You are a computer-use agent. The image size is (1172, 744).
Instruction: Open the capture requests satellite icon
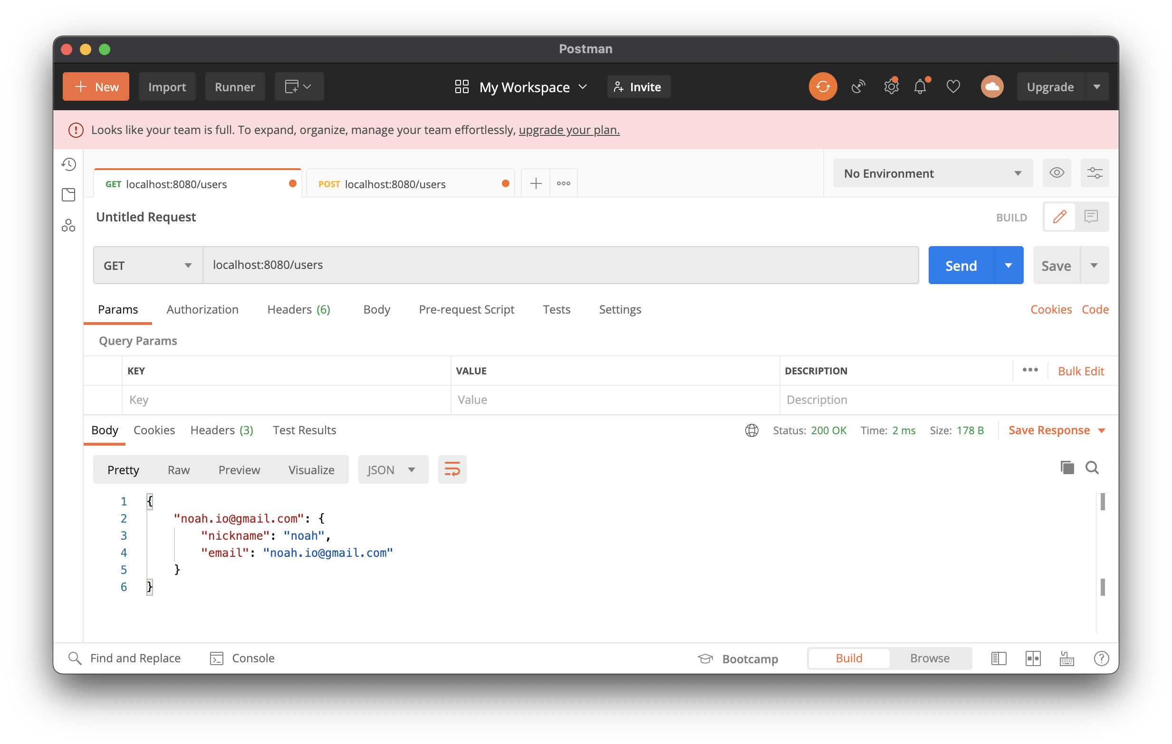(858, 86)
